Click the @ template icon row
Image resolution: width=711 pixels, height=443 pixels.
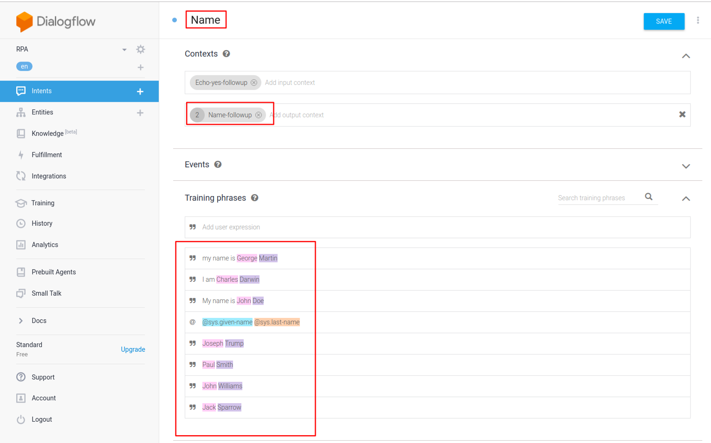(193, 322)
